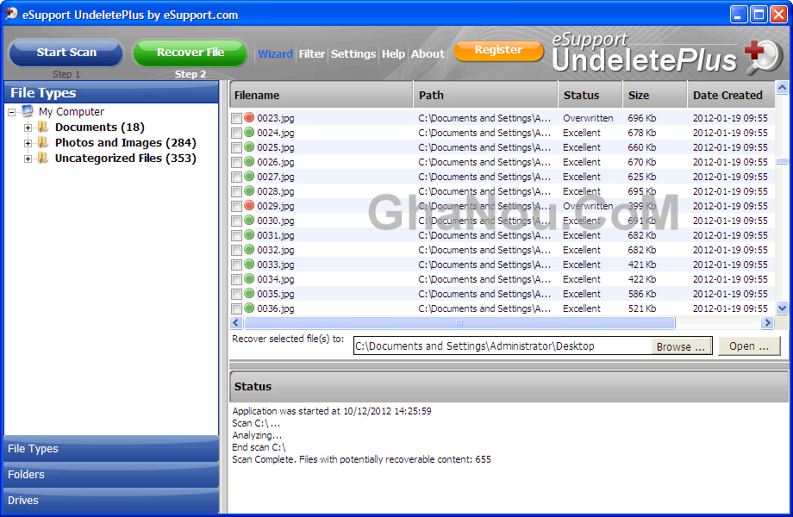The image size is (793, 517).
Task: Click the green status dot for 0033.jpg
Action: pos(249,265)
